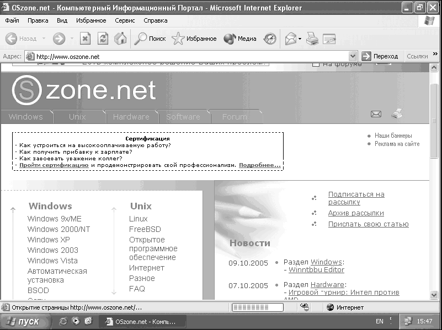Viewport: 442px width, 330px height.
Task: Open the пуск Start button
Action: (25, 321)
